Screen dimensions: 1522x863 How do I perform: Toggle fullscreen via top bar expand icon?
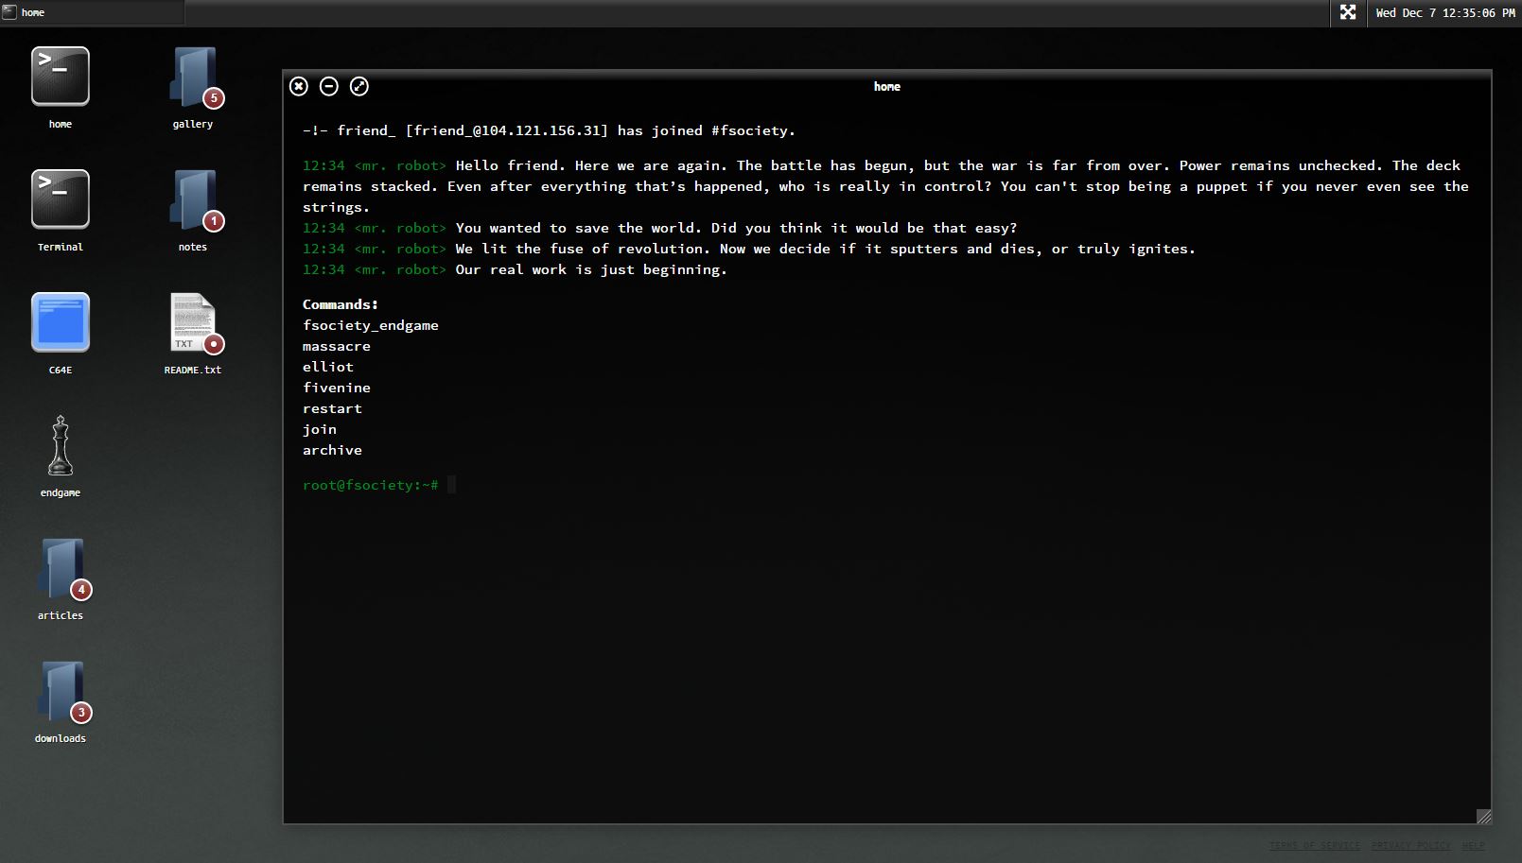click(1348, 12)
